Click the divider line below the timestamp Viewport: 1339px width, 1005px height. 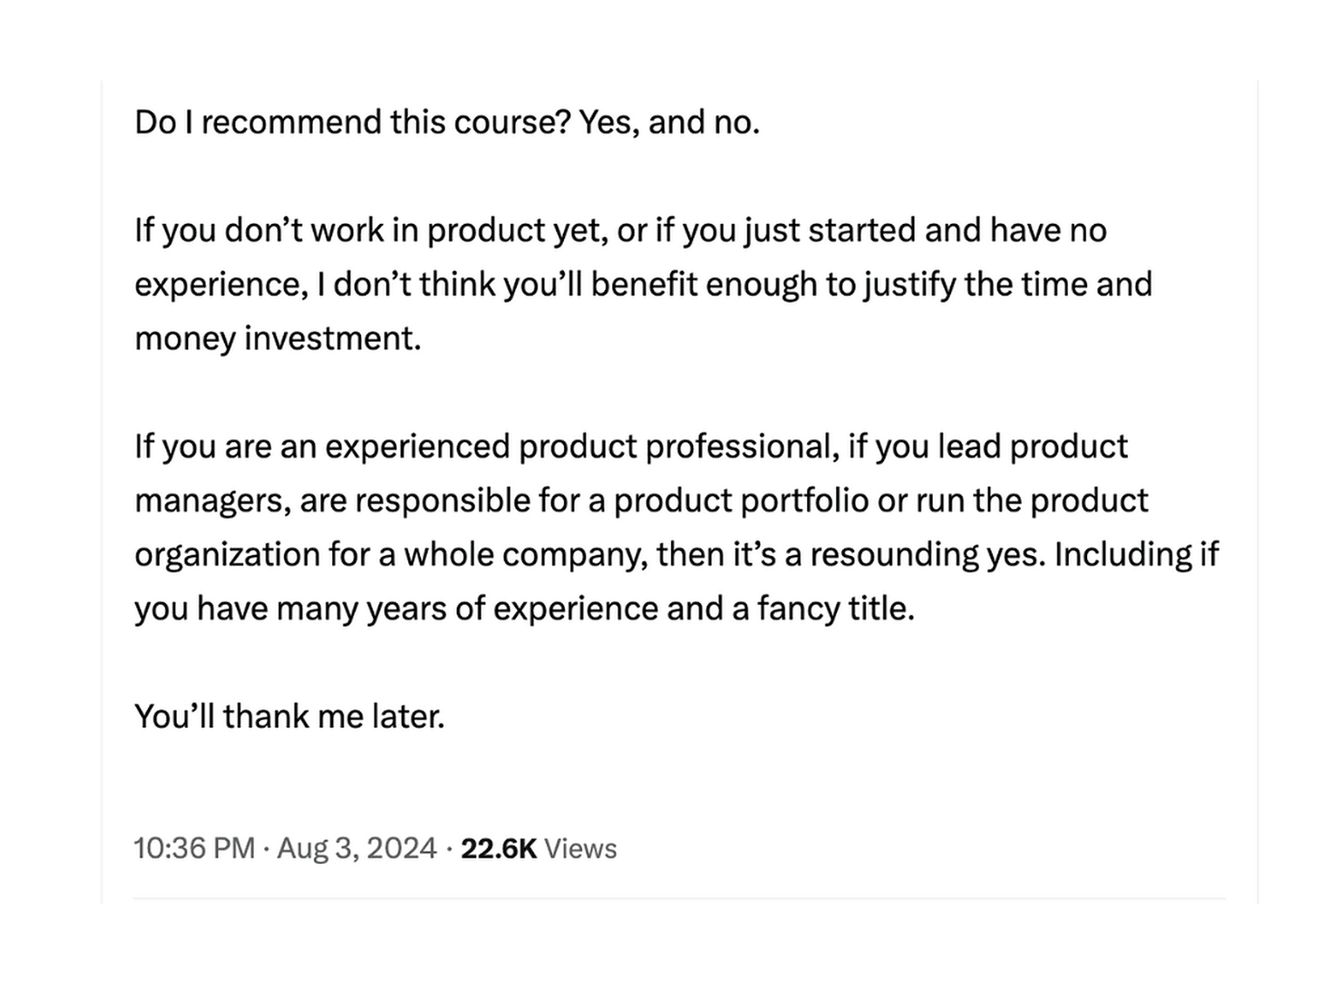tap(679, 898)
